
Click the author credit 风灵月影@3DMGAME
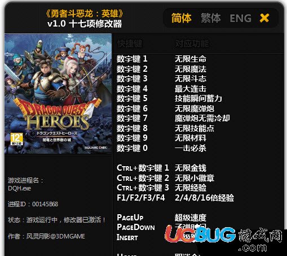[x=56, y=236]
